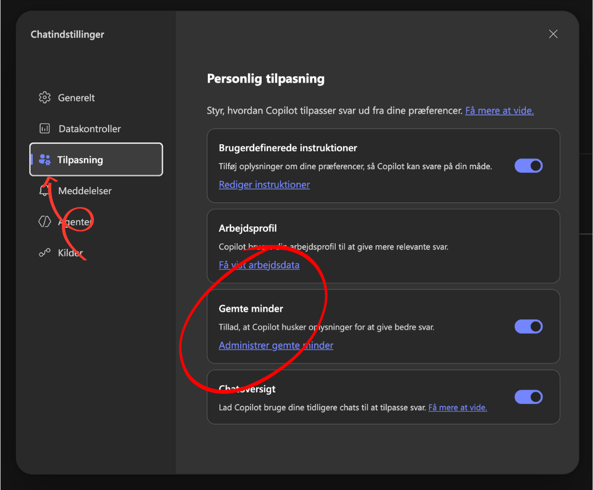Click the Datakontroller chart icon
Screen dimensions: 593x490
pos(44,129)
